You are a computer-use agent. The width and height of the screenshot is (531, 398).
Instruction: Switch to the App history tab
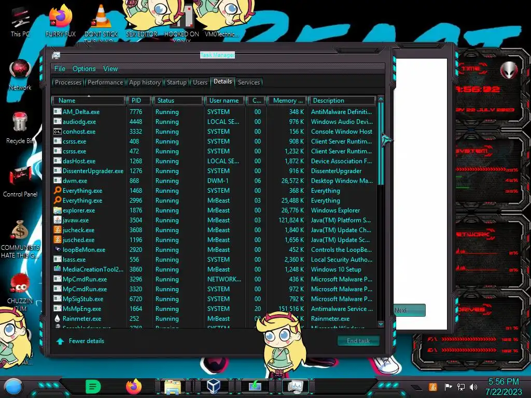pyautogui.click(x=145, y=82)
